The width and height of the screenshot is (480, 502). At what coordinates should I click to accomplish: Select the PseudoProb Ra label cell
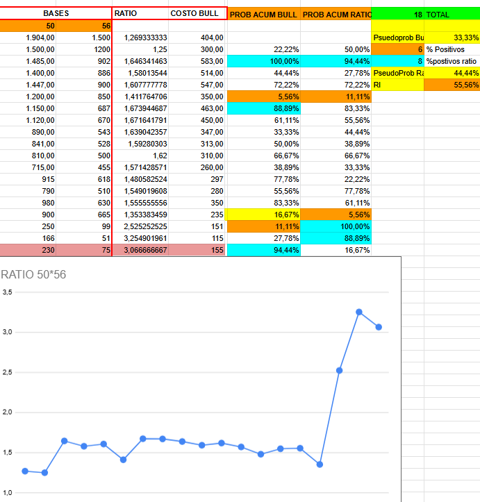pos(398,73)
